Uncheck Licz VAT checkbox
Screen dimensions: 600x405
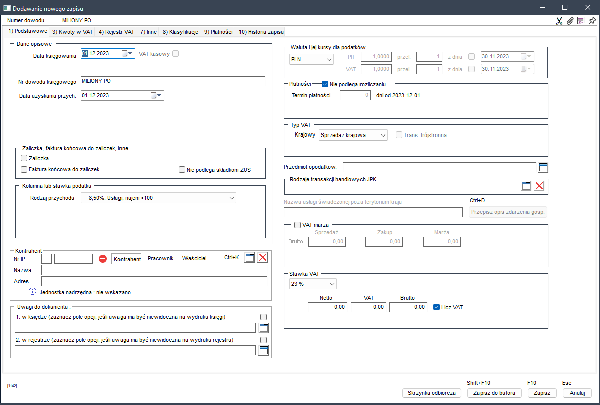[x=437, y=307]
